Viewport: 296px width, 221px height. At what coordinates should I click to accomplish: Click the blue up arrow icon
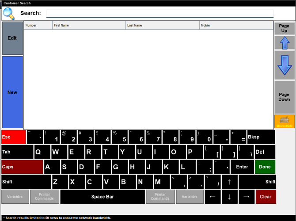click(x=285, y=43)
